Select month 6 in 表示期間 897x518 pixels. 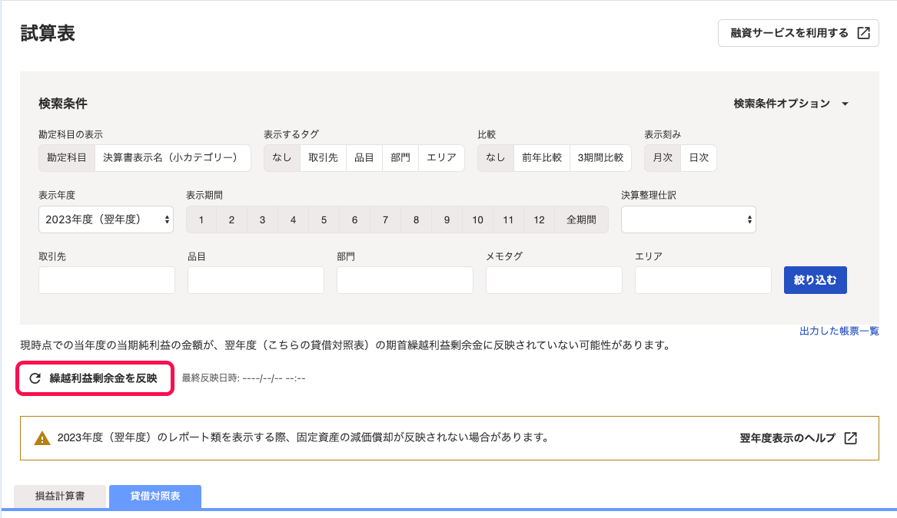[x=354, y=220]
